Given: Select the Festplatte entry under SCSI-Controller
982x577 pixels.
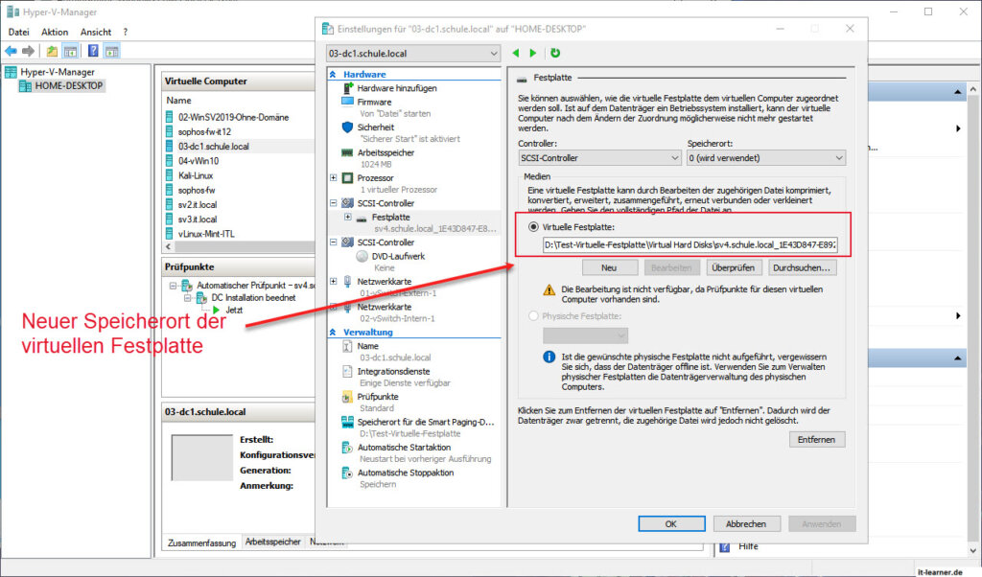Looking at the screenshot, I should click(391, 218).
